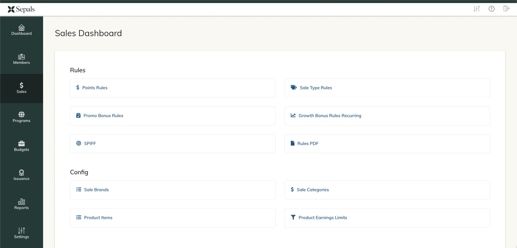Click the Sales Dashboard page heading

click(88, 33)
